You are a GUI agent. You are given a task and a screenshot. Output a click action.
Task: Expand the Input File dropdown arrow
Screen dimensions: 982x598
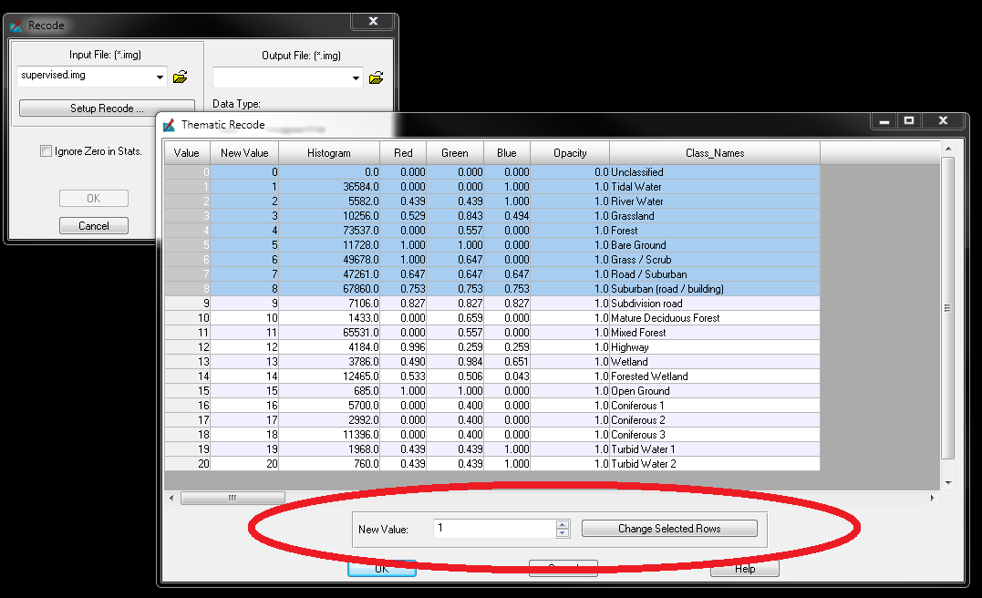point(160,77)
